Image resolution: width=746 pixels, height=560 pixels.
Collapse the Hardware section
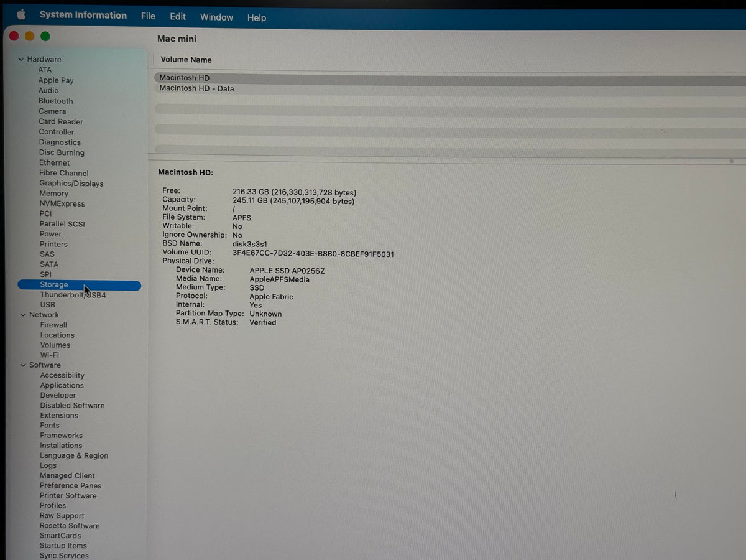tap(21, 60)
